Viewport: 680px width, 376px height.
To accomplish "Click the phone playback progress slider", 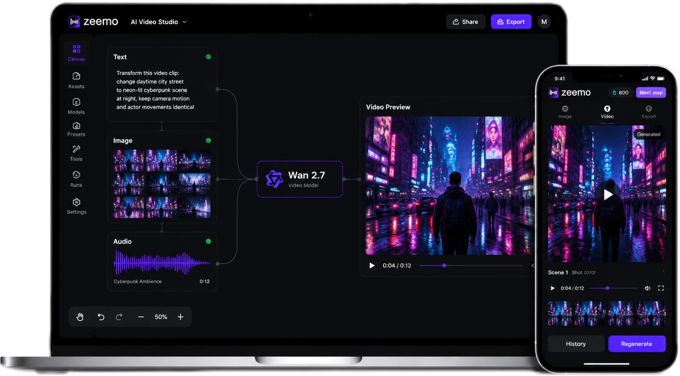I will tap(614, 288).
